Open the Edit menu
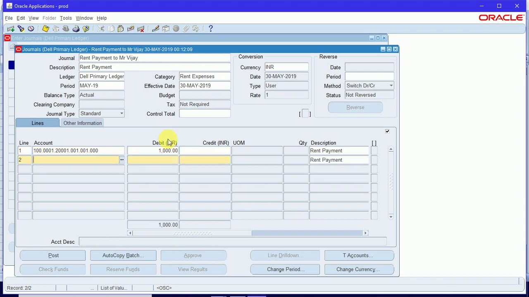This screenshot has height=297, width=529. [x=21, y=18]
